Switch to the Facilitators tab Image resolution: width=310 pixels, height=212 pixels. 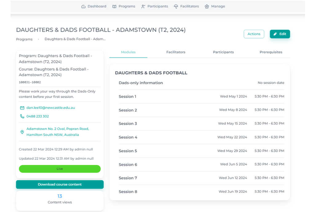coord(176,52)
